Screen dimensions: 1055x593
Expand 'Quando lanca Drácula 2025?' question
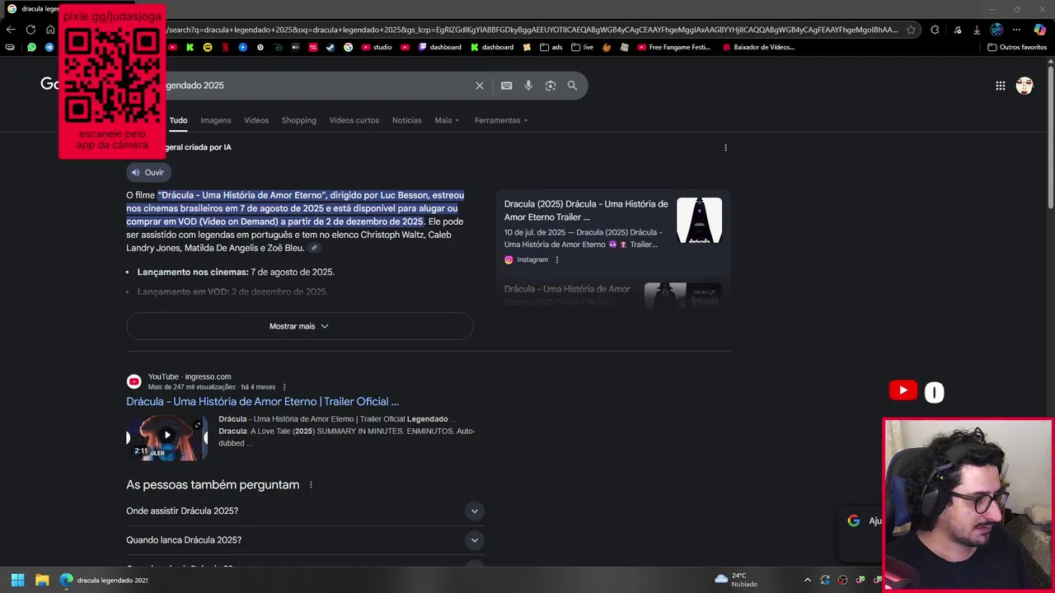(x=305, y=540)
